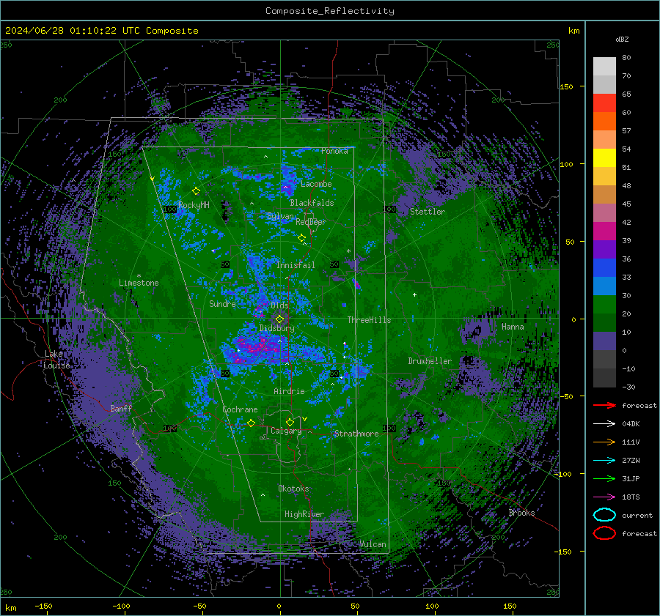Image resolution: width=660 pixels, height=616 pixels.
Task: Click the yellow diamond marker below RedDeer
Action: pyautogui.click(x=301, y=238)
